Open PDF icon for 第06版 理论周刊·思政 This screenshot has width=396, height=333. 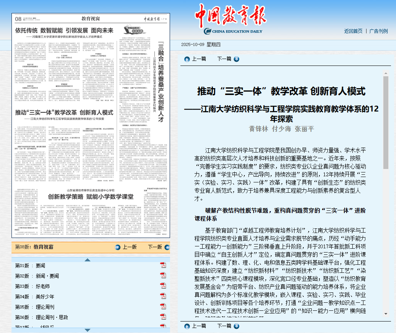tap(163, 317)
